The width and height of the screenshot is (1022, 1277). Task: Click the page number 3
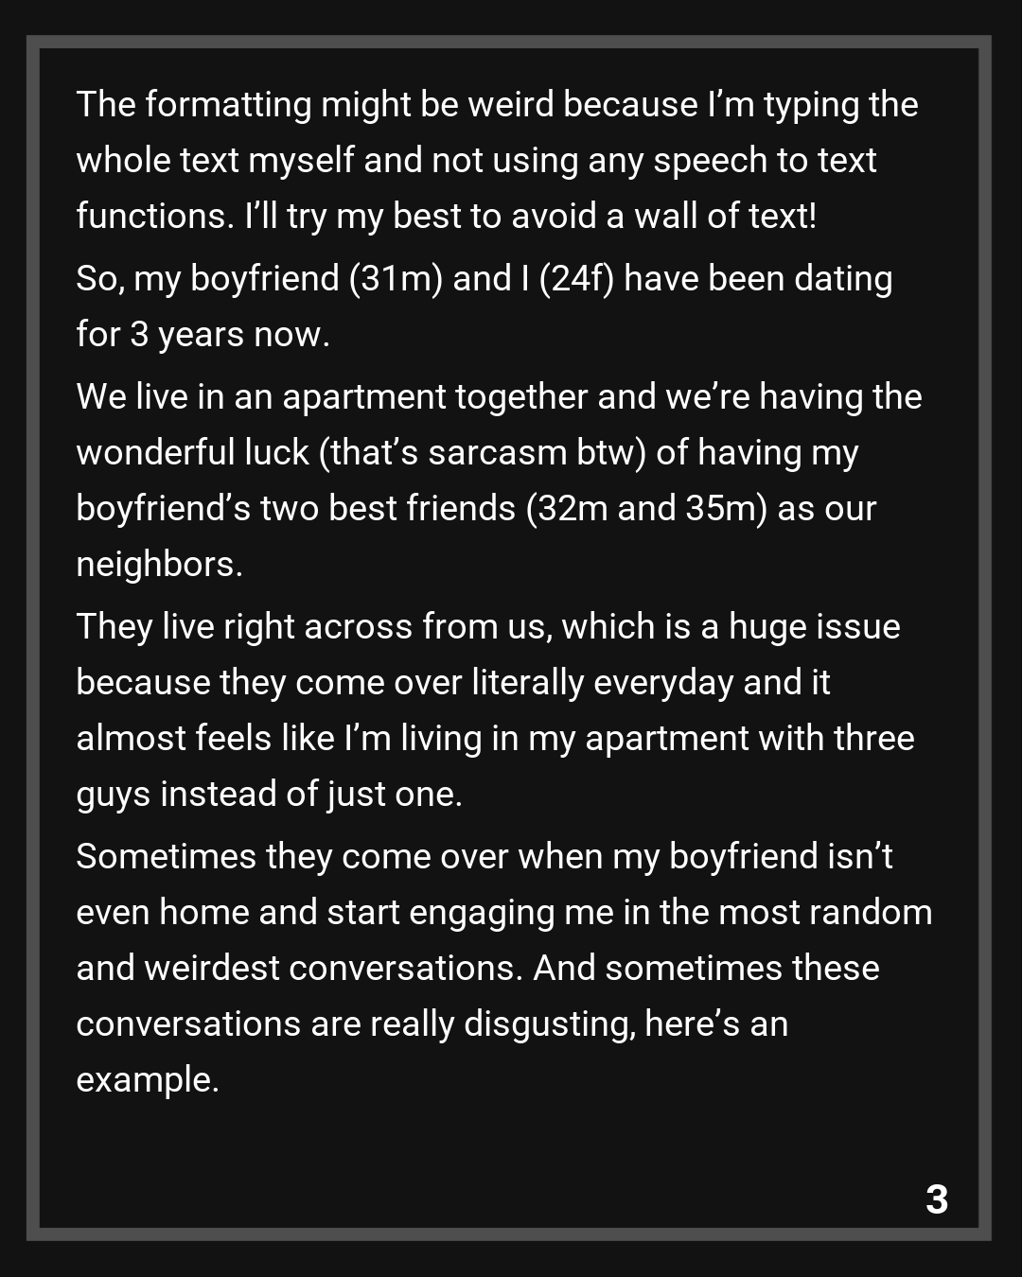(936, 1199)
